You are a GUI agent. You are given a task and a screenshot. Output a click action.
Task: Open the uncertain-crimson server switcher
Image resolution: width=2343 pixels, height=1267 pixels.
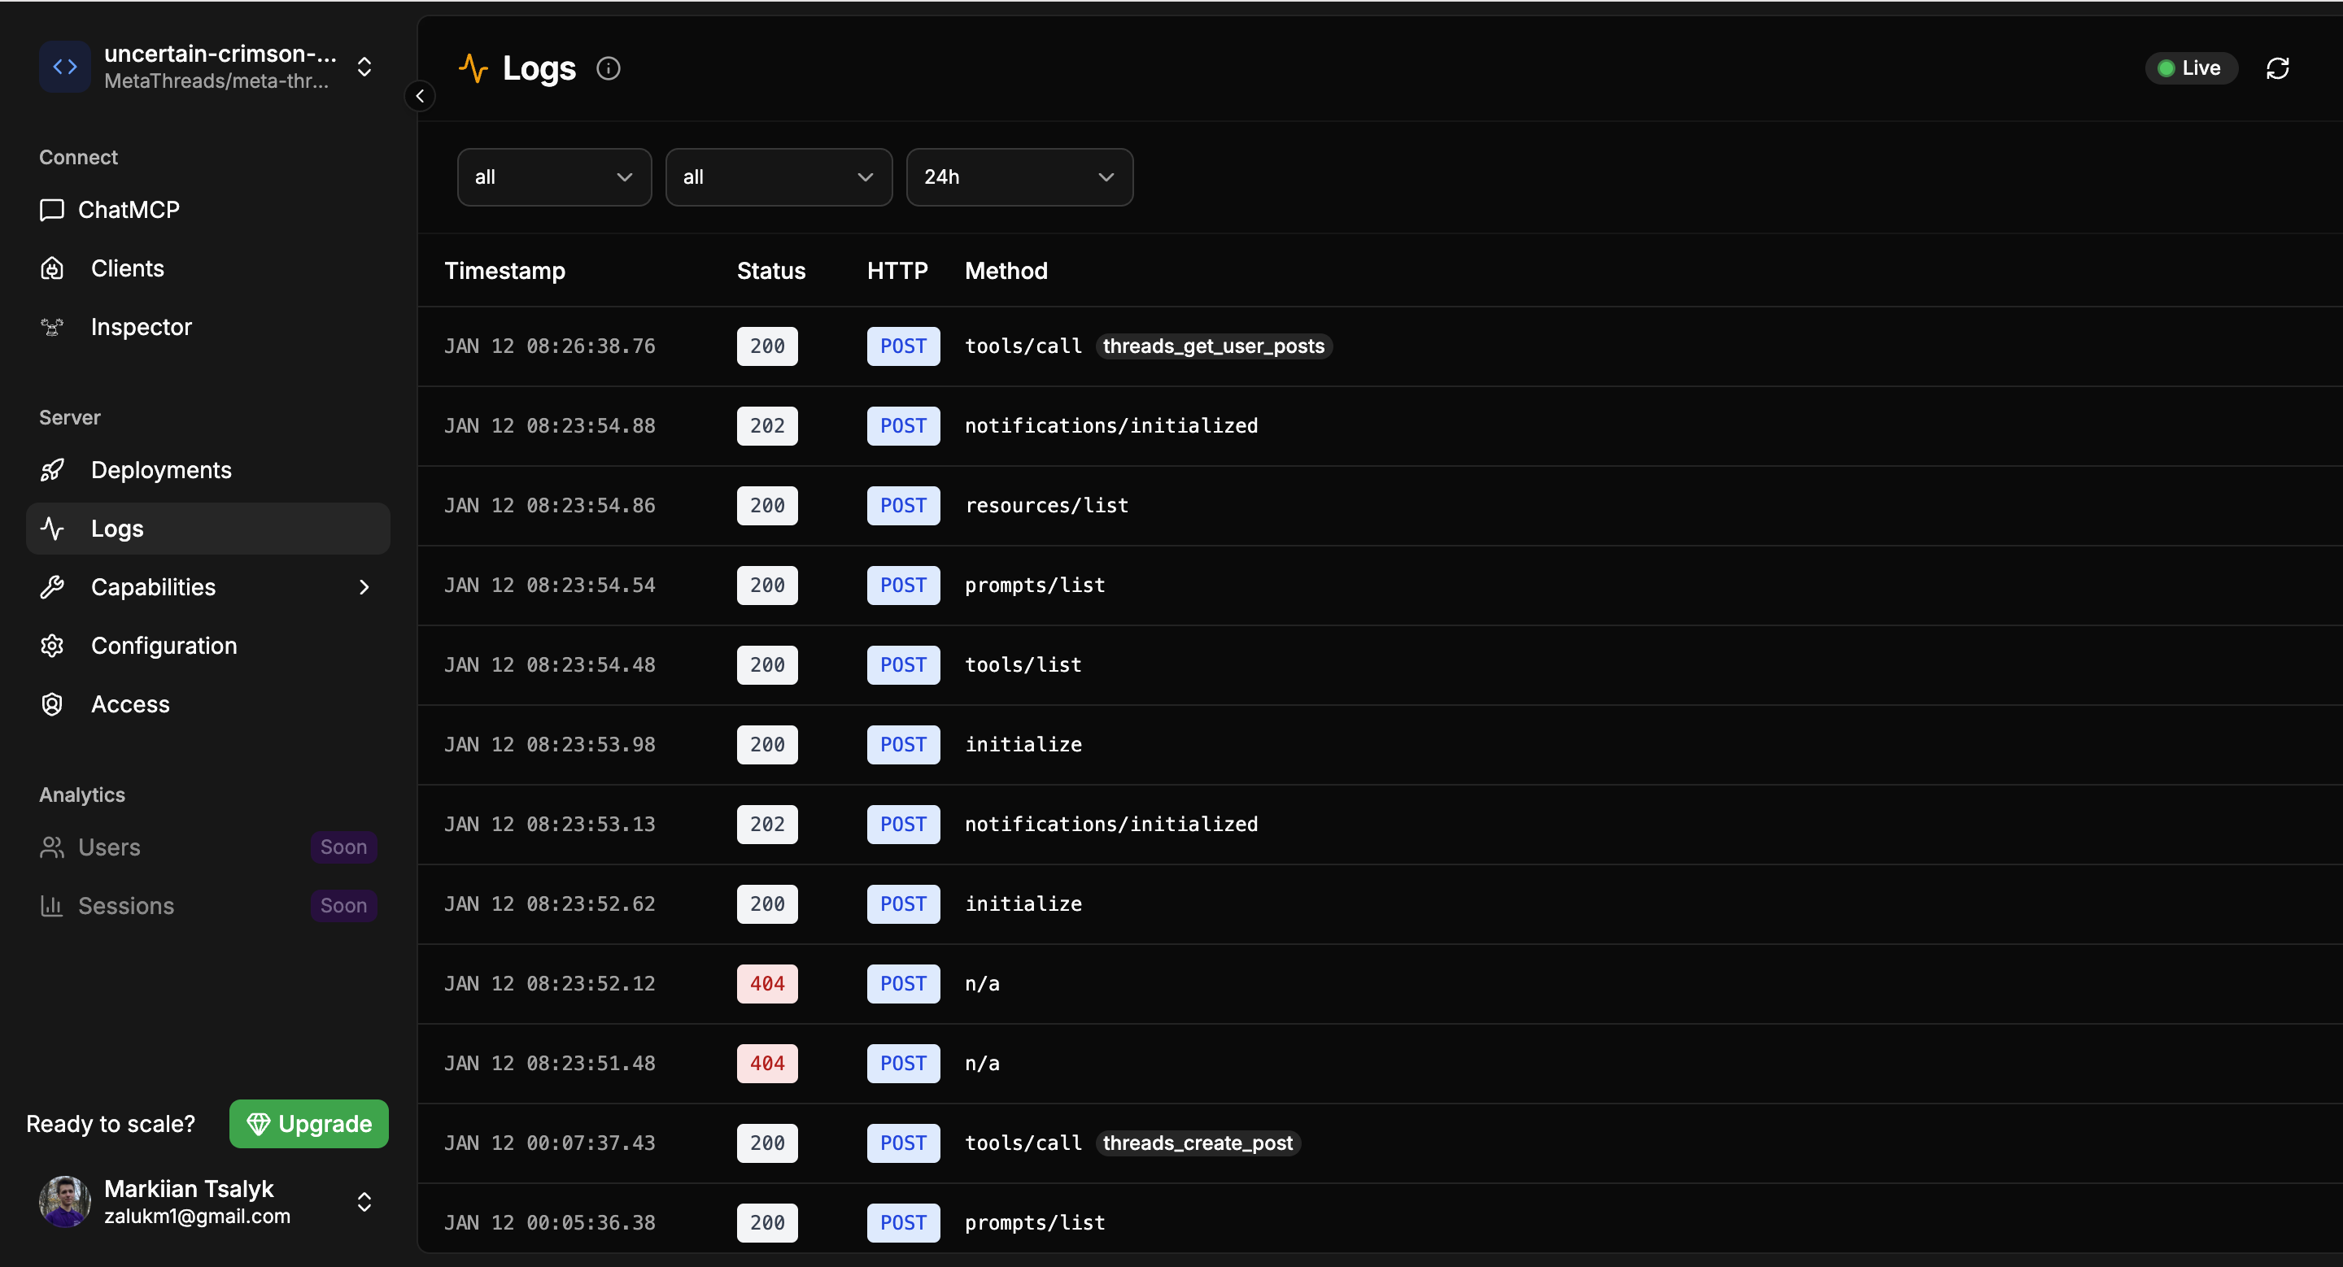click(x=207, y=67)
